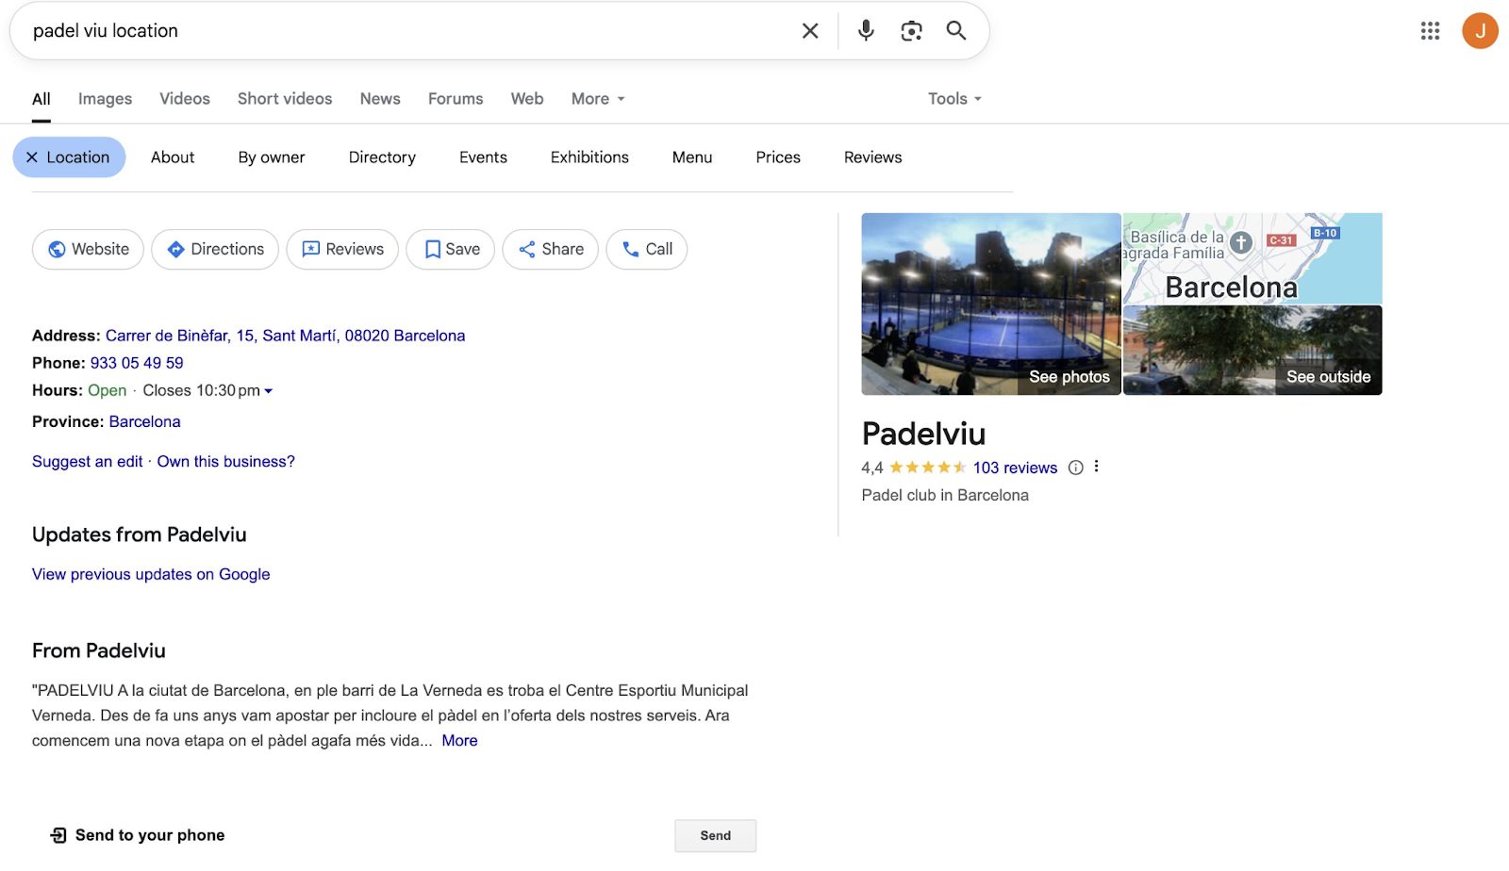1509x871 pixels.
Task: Click the Directions button
Action: (x=215, y=250)
